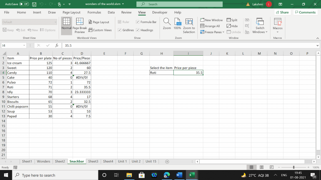Click the Zoom magnifier icon in ribbon
This screenshot has width=321, height=180.
click(167, 22)
